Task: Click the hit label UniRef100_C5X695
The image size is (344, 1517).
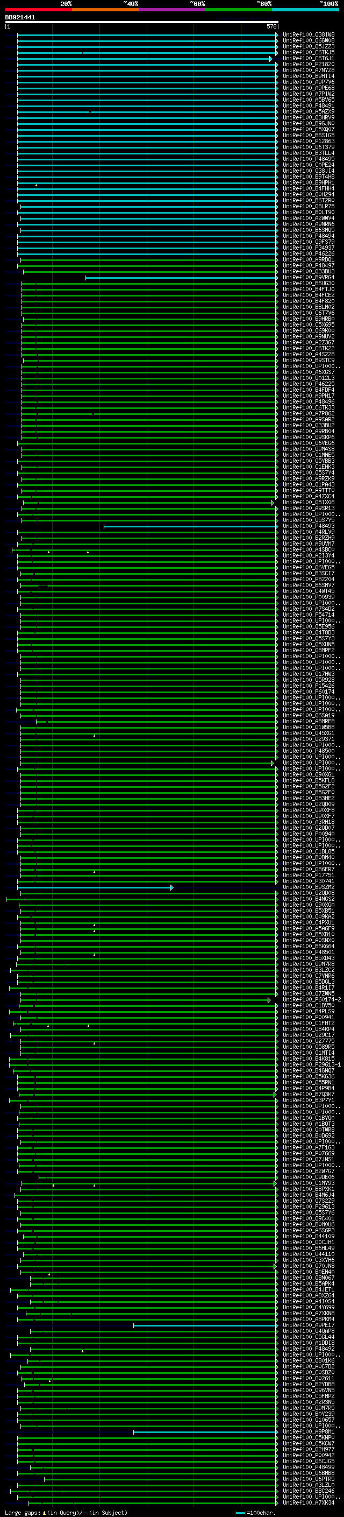Action: [x=309, y=324]
